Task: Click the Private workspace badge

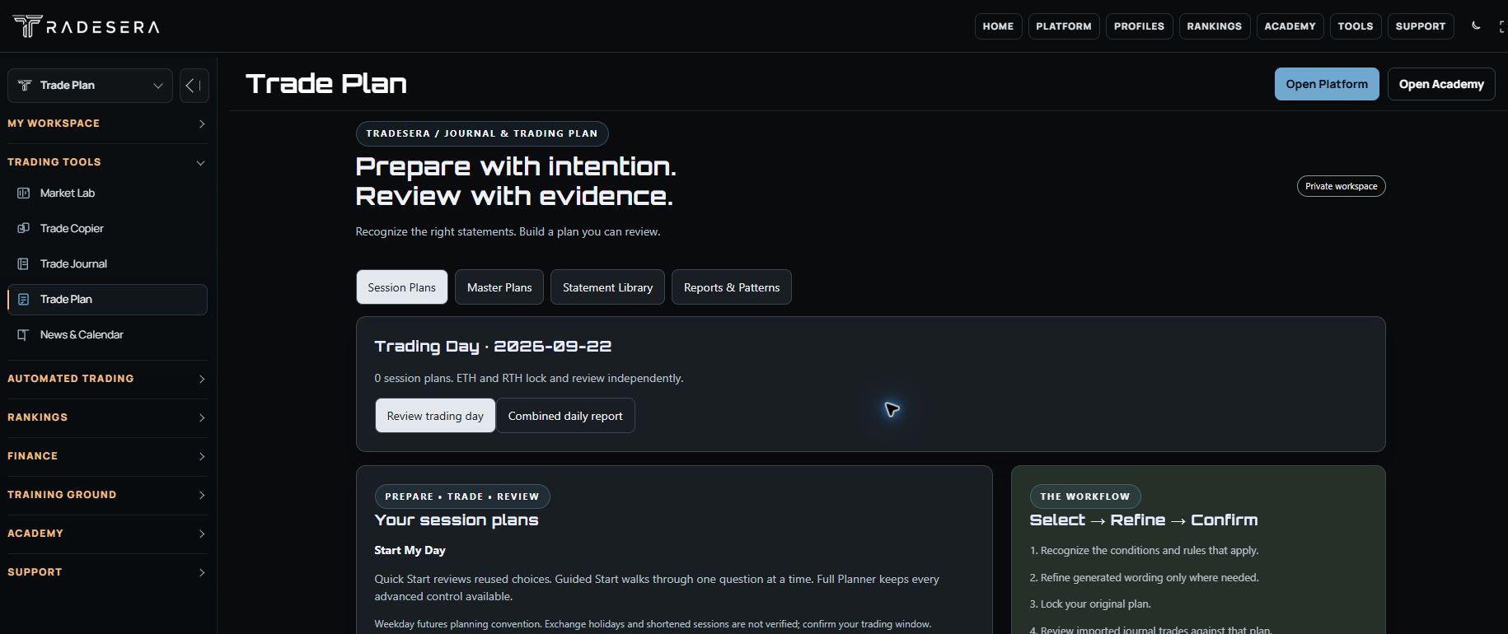Action: coord(1342,186)
